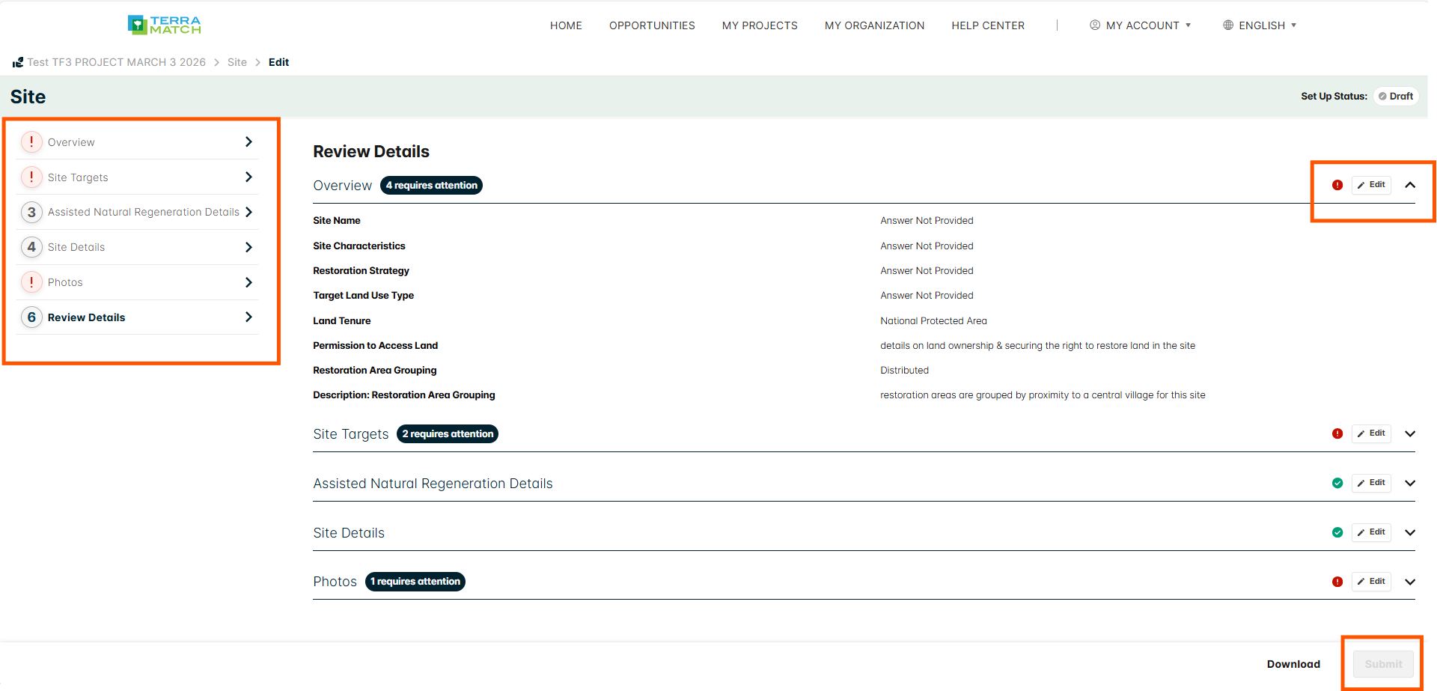This screenshot has height=691, width=1437.
Task: Click green check icon for Assisted Natural Regeneration Details
Action: pyautogui.click(x=1337, y=483)
